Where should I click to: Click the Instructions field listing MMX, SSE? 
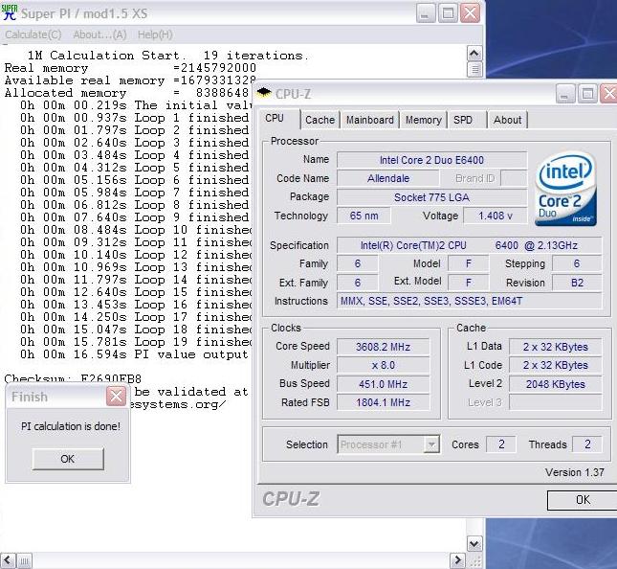click(470, 301)
